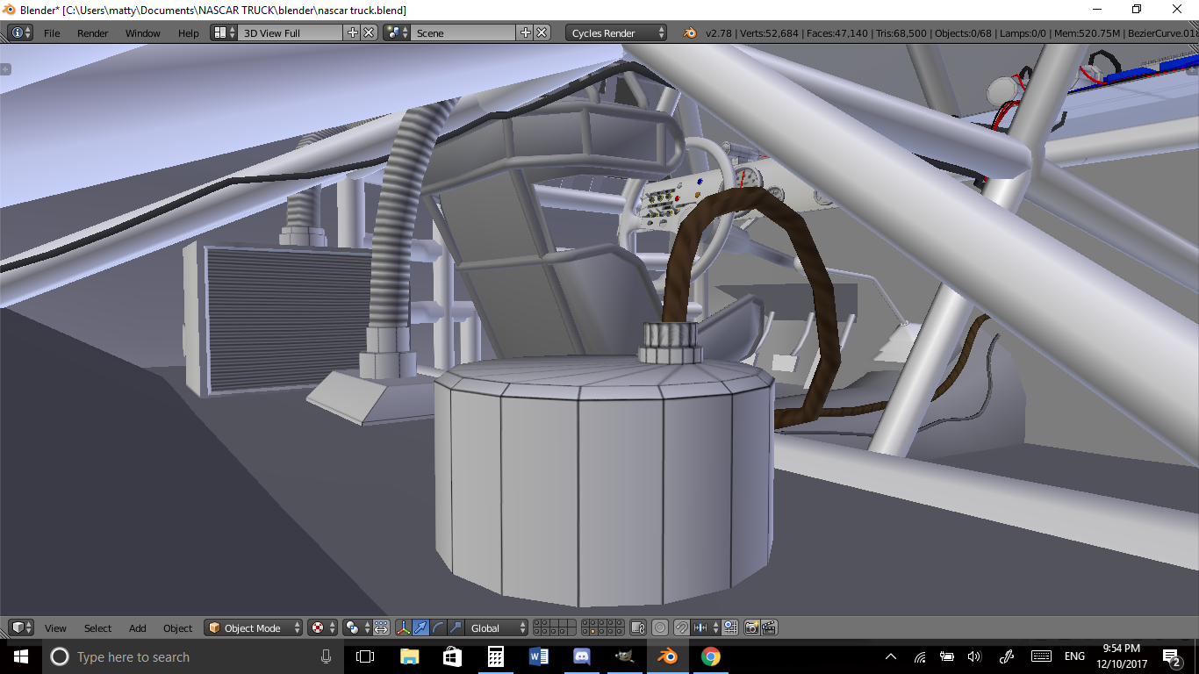
Task: Toggle proportional editing circle button
Action: [x=660, y=627]
